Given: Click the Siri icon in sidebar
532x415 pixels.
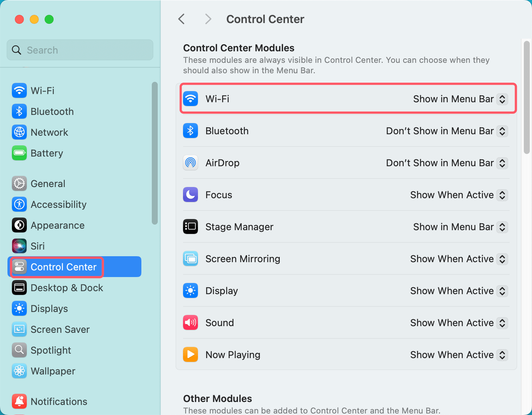Looking at the screenshot, I should click(19, 246).
